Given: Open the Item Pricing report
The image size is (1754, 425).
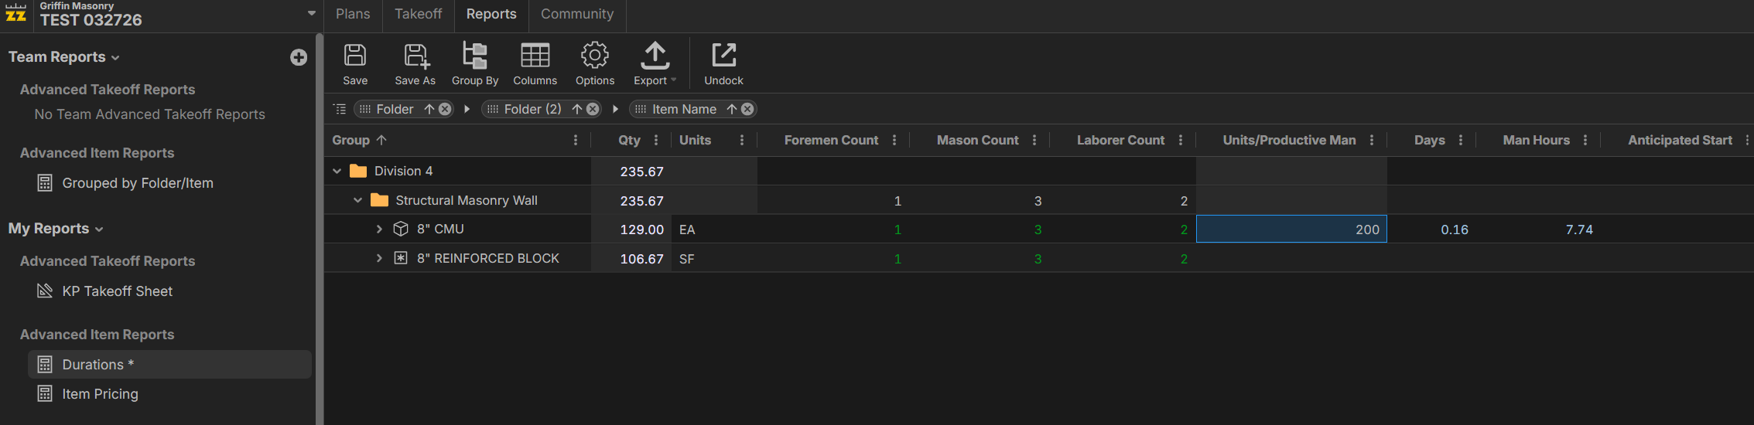Looking at the screenshot, I should click(x=100, y=394).
